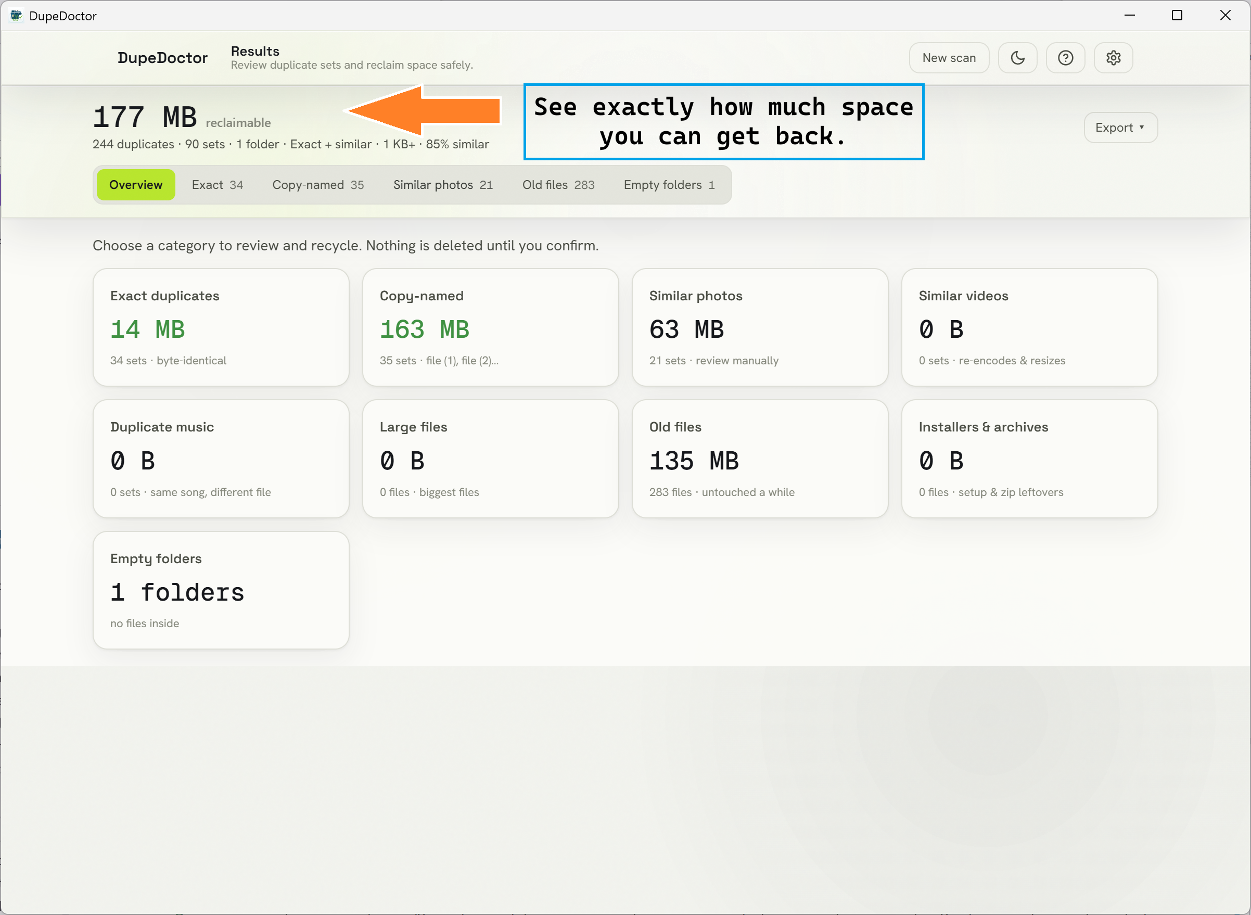Click the DupeDoctor app icon in title bar
1251x915 pixels.
(x=16, y=16)
